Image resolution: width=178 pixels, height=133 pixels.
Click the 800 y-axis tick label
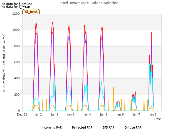pyautogui.click(x=17, y=46)
